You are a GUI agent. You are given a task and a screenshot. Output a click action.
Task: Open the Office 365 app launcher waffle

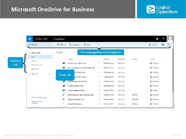pos(29,39)
